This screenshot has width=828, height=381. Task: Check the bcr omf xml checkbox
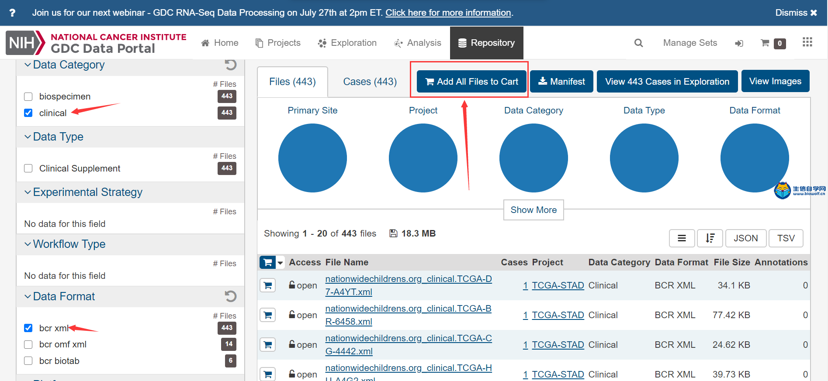tap(28, 344)
